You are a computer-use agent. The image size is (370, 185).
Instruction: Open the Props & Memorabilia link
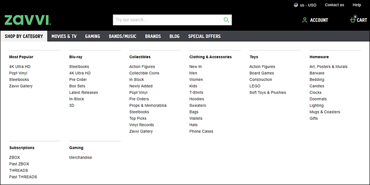[148, 106]
